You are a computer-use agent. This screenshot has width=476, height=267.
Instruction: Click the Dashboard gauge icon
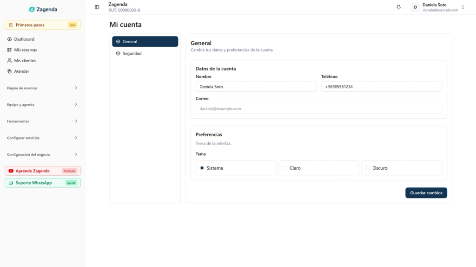pos(9,39)
